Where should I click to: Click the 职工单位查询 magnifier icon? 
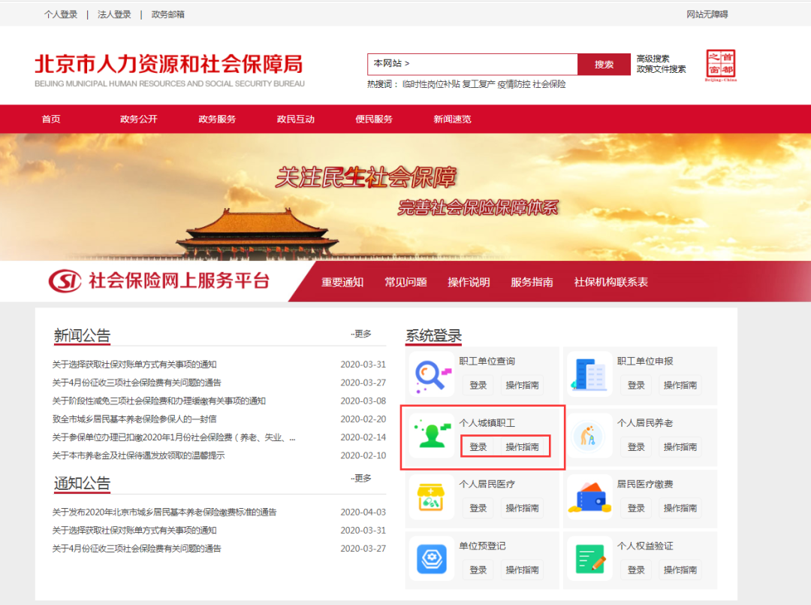tap(433, 376)
